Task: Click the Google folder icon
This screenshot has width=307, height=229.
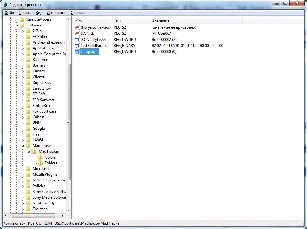Action: pos(28,129)
